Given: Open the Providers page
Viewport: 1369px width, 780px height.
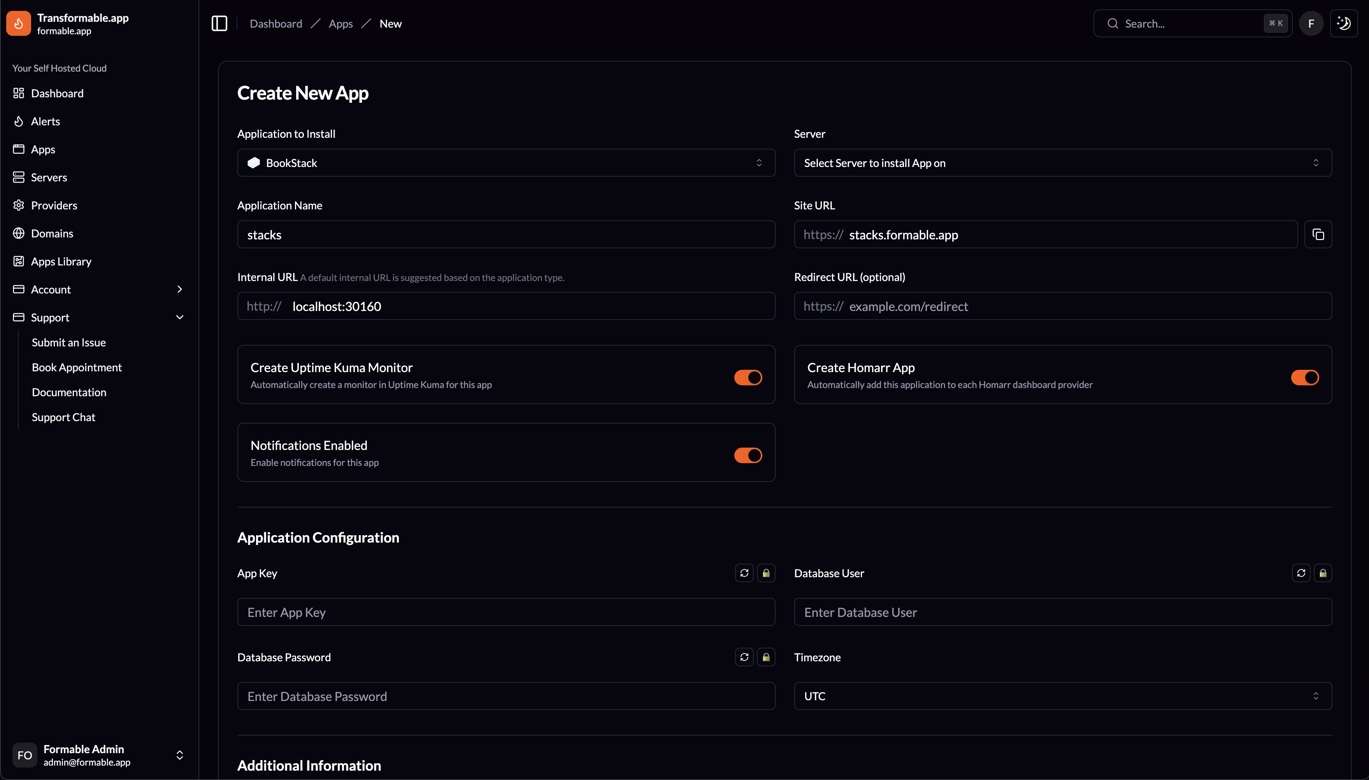Looking at the screenshot, I should click(54, 205).
